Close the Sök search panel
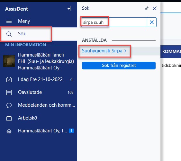The height and width of the screenshot is (161, 181). point(155,8)
